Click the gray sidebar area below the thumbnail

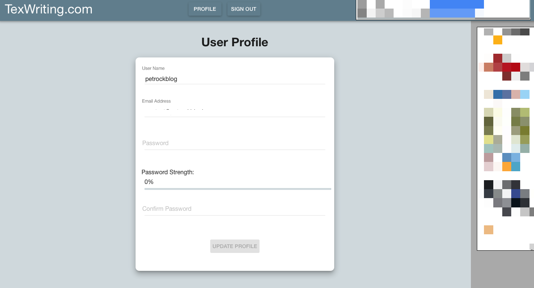(x=502, y=269)
